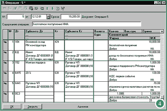167x111 pixels.
Task: Click the Основной склад subconto cell
Action: [39, 42]
